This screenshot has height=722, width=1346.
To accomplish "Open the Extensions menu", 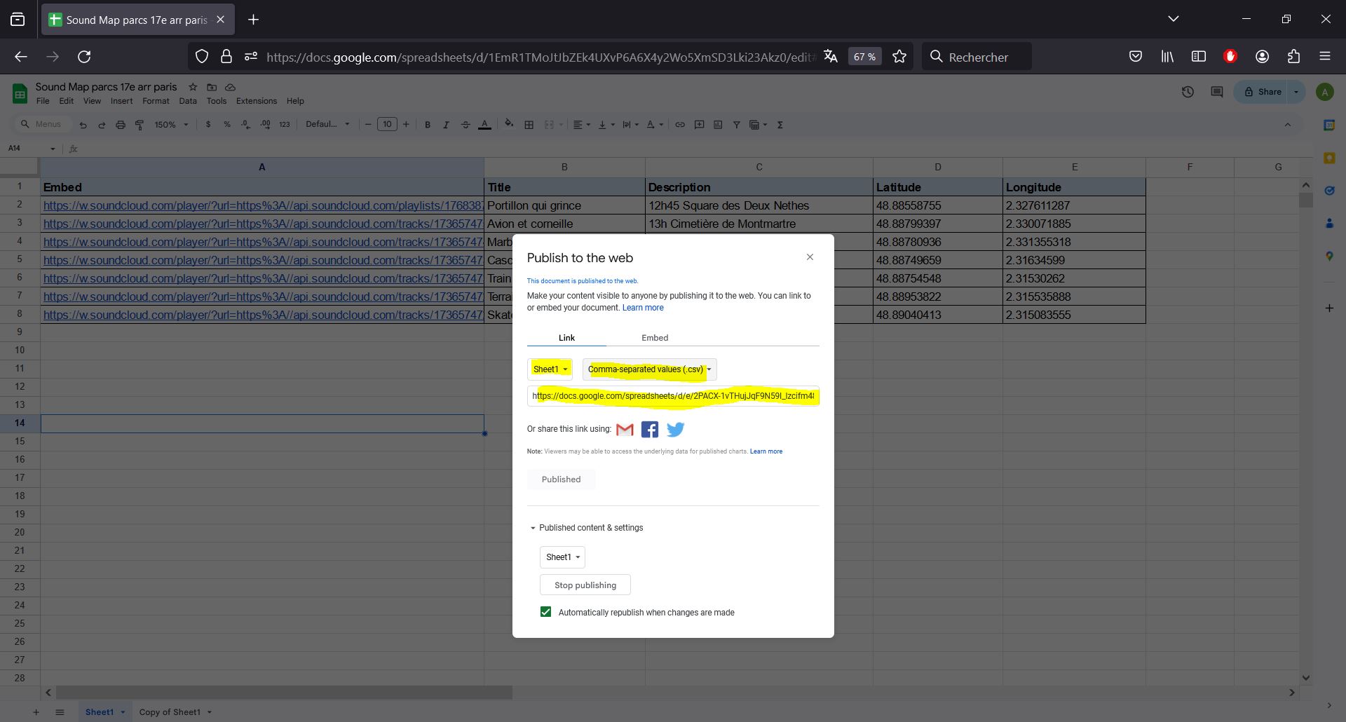I will [x=257, y=101].
